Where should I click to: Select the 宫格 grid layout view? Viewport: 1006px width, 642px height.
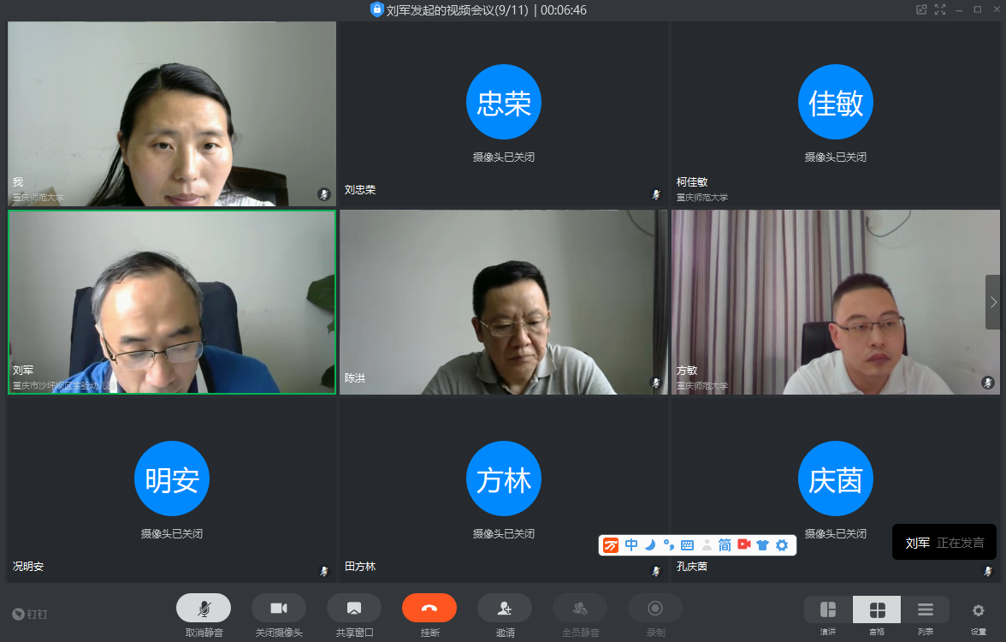877,609
